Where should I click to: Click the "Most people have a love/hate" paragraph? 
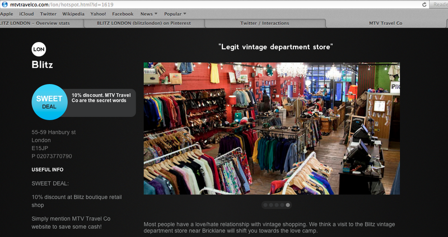coord(269,227)
